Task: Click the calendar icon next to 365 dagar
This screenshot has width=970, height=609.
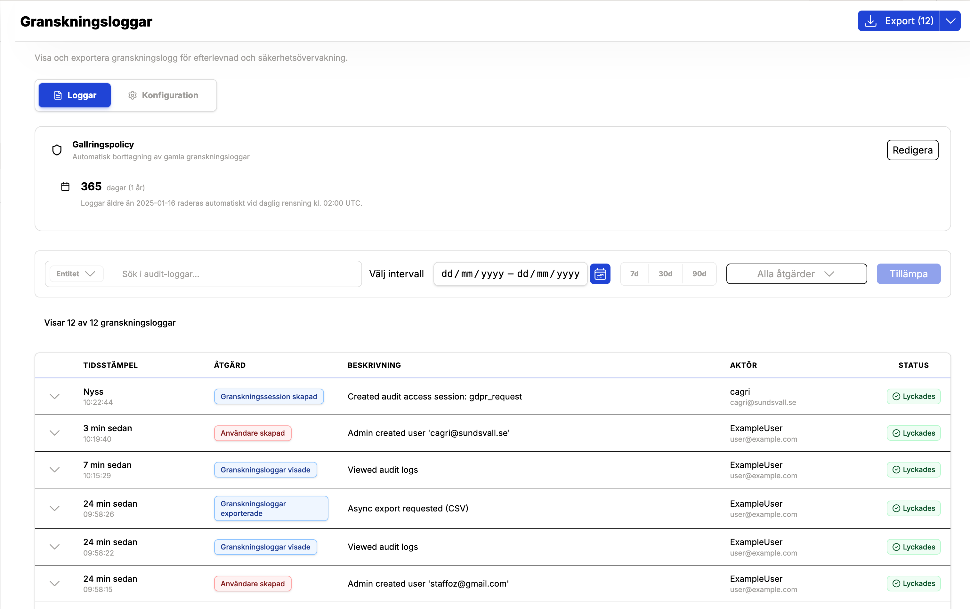Action: 65,187
